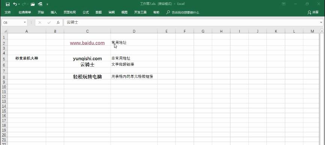Image resolution: width=325 pixels, height=145 pixels.
Task: Open Ribbon Display Options icon in title bar
Action: pyautogui.click(x=284, y=4)
